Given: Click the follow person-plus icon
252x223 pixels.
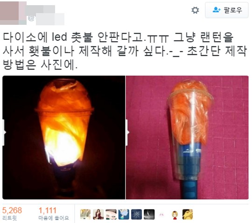Looking at the screenshot, I should 217,10.
